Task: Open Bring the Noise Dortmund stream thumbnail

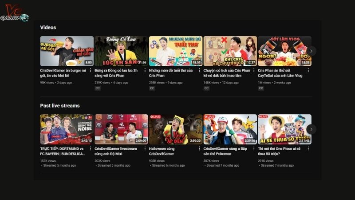Action: click(x=67, y=129)
